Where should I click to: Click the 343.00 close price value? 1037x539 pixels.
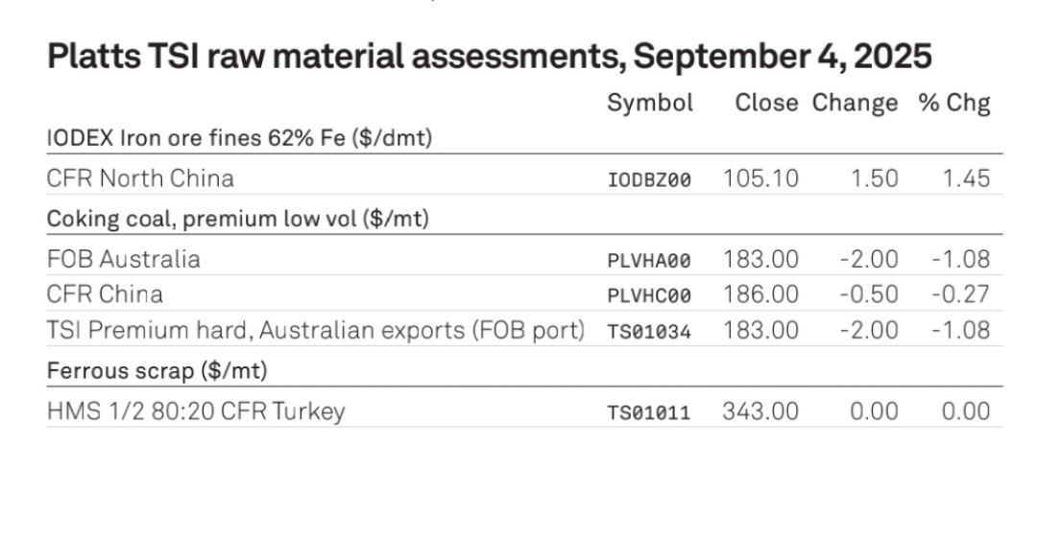[x=760, y=410]
